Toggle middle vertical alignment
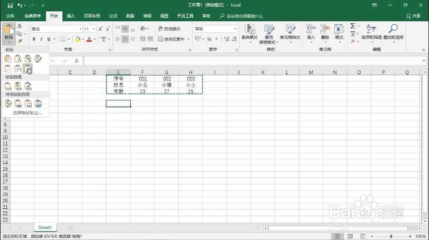The image size is (429, 240). point(125,29)
